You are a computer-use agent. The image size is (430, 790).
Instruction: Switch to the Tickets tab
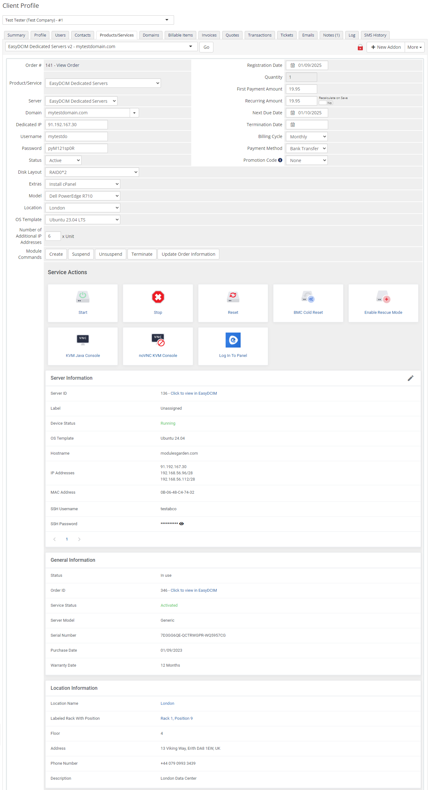click(x=287, y=35)
